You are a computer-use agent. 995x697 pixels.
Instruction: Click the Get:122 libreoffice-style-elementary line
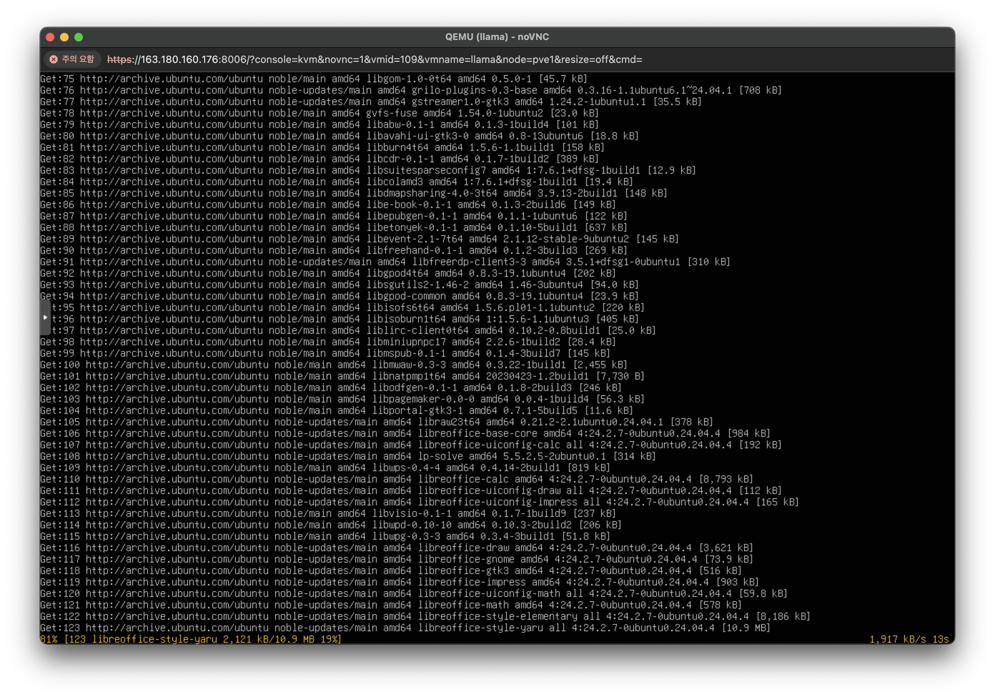[x=425, y=616]
